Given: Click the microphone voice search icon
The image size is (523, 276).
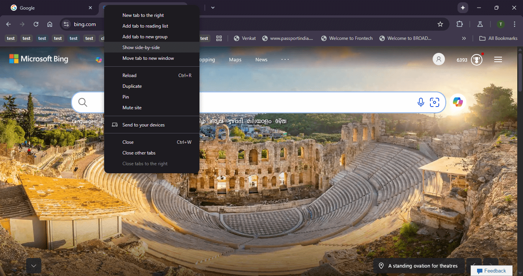Looking at the screenshot, I should [x=421, y=102].
